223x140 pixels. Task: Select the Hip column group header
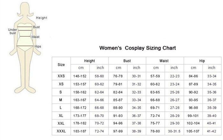tap(202, 61)
